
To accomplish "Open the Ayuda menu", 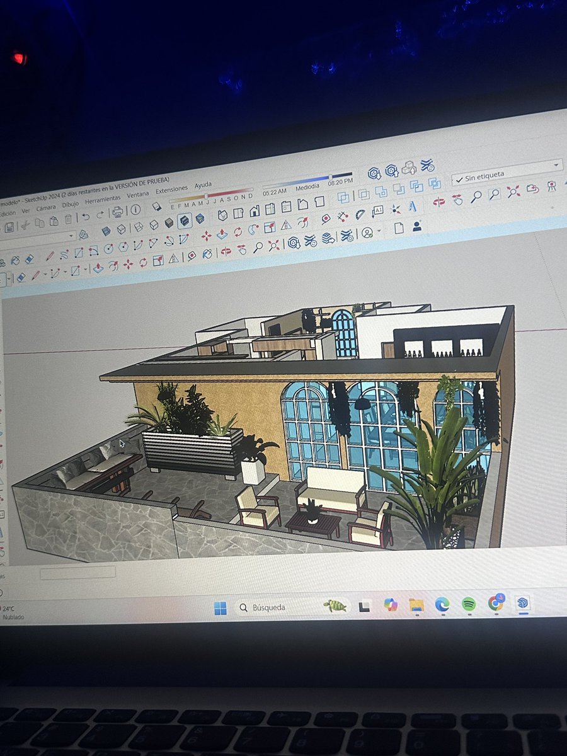I will [203, 185].
